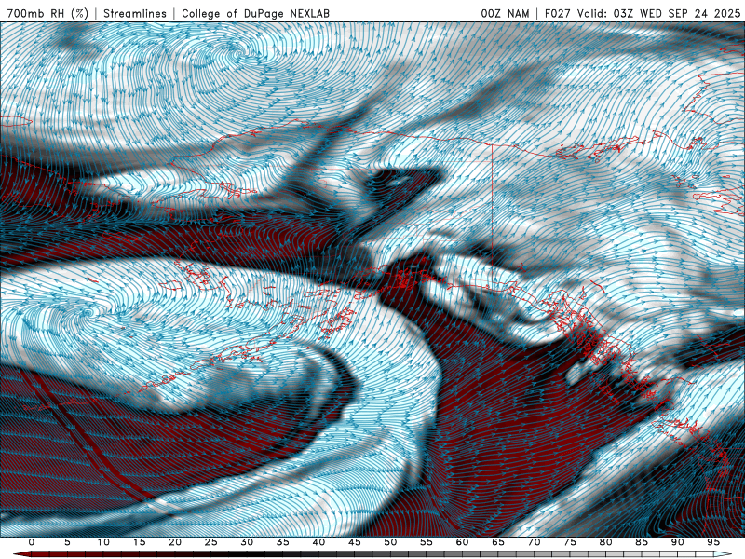Select the "55" percent scale label
Screen dimensions: 745x559
coord(427,542)
